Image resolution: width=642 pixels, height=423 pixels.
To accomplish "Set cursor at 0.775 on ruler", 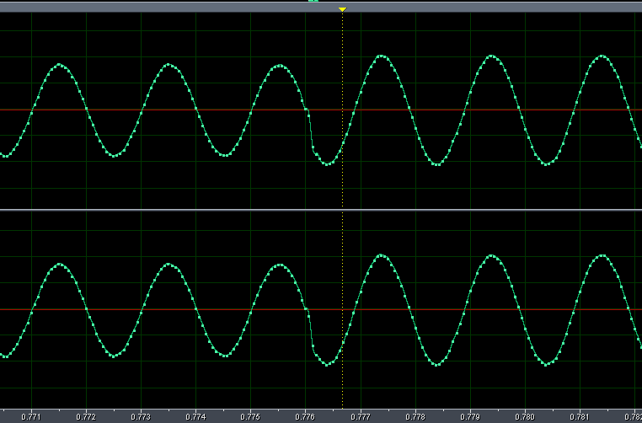I will click(x=250, y=416).
